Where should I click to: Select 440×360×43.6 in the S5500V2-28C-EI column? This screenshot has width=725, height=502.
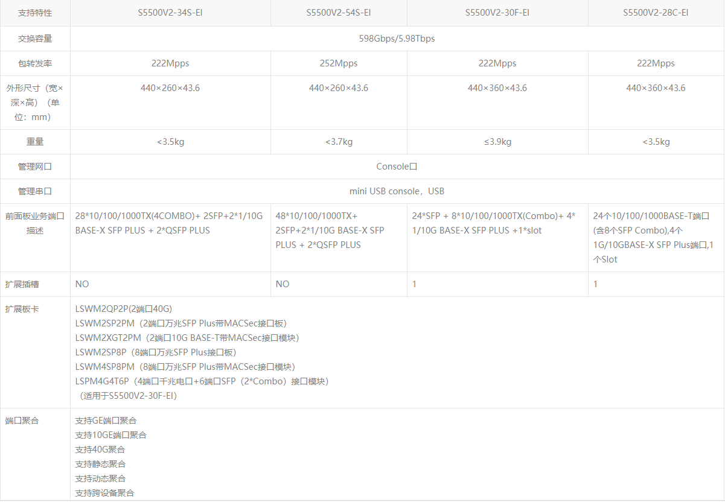[656, 88]
